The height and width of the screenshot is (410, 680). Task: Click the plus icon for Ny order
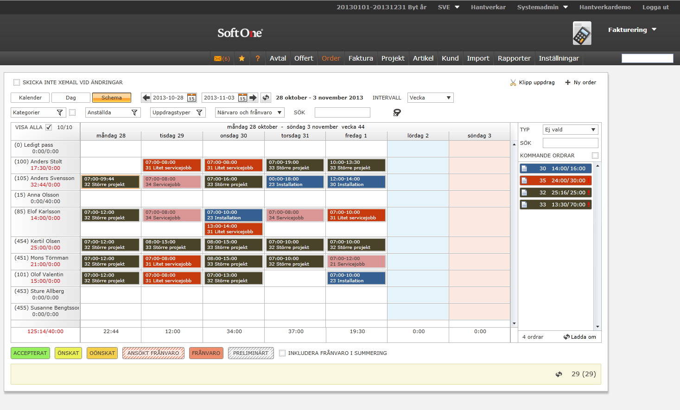(x=567, y=82)
